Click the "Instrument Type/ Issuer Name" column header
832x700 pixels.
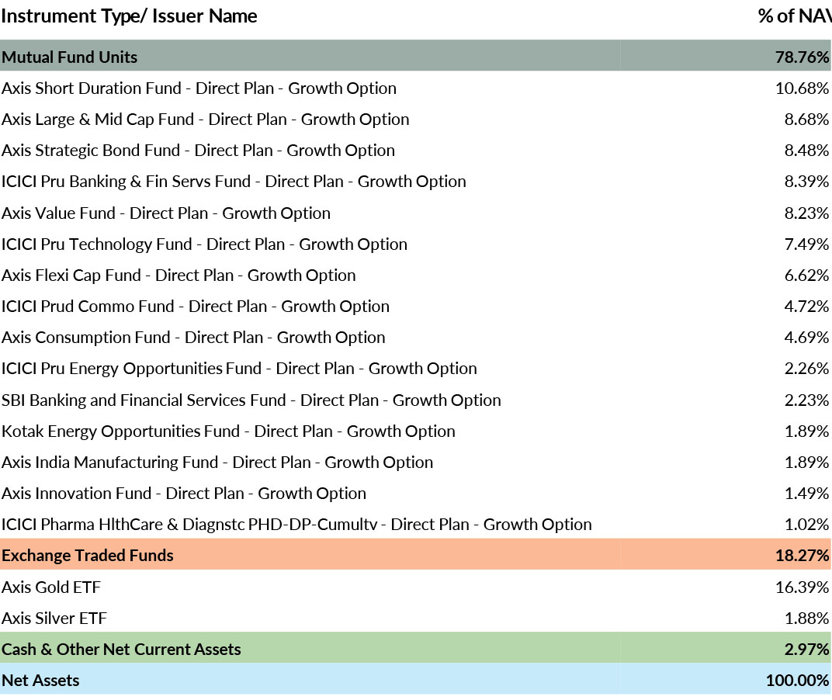tap(129, 16)
